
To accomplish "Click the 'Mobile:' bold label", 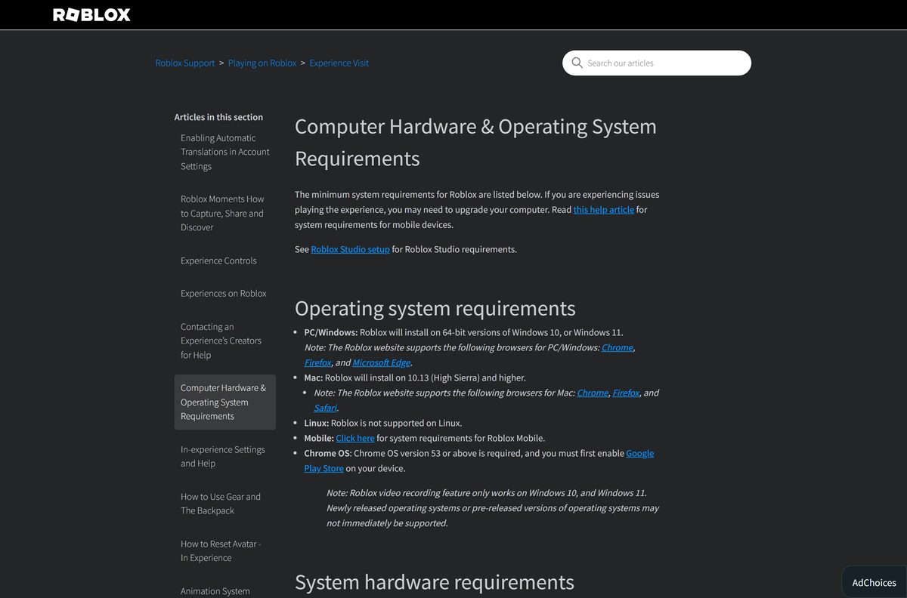I will coord(319,438).
